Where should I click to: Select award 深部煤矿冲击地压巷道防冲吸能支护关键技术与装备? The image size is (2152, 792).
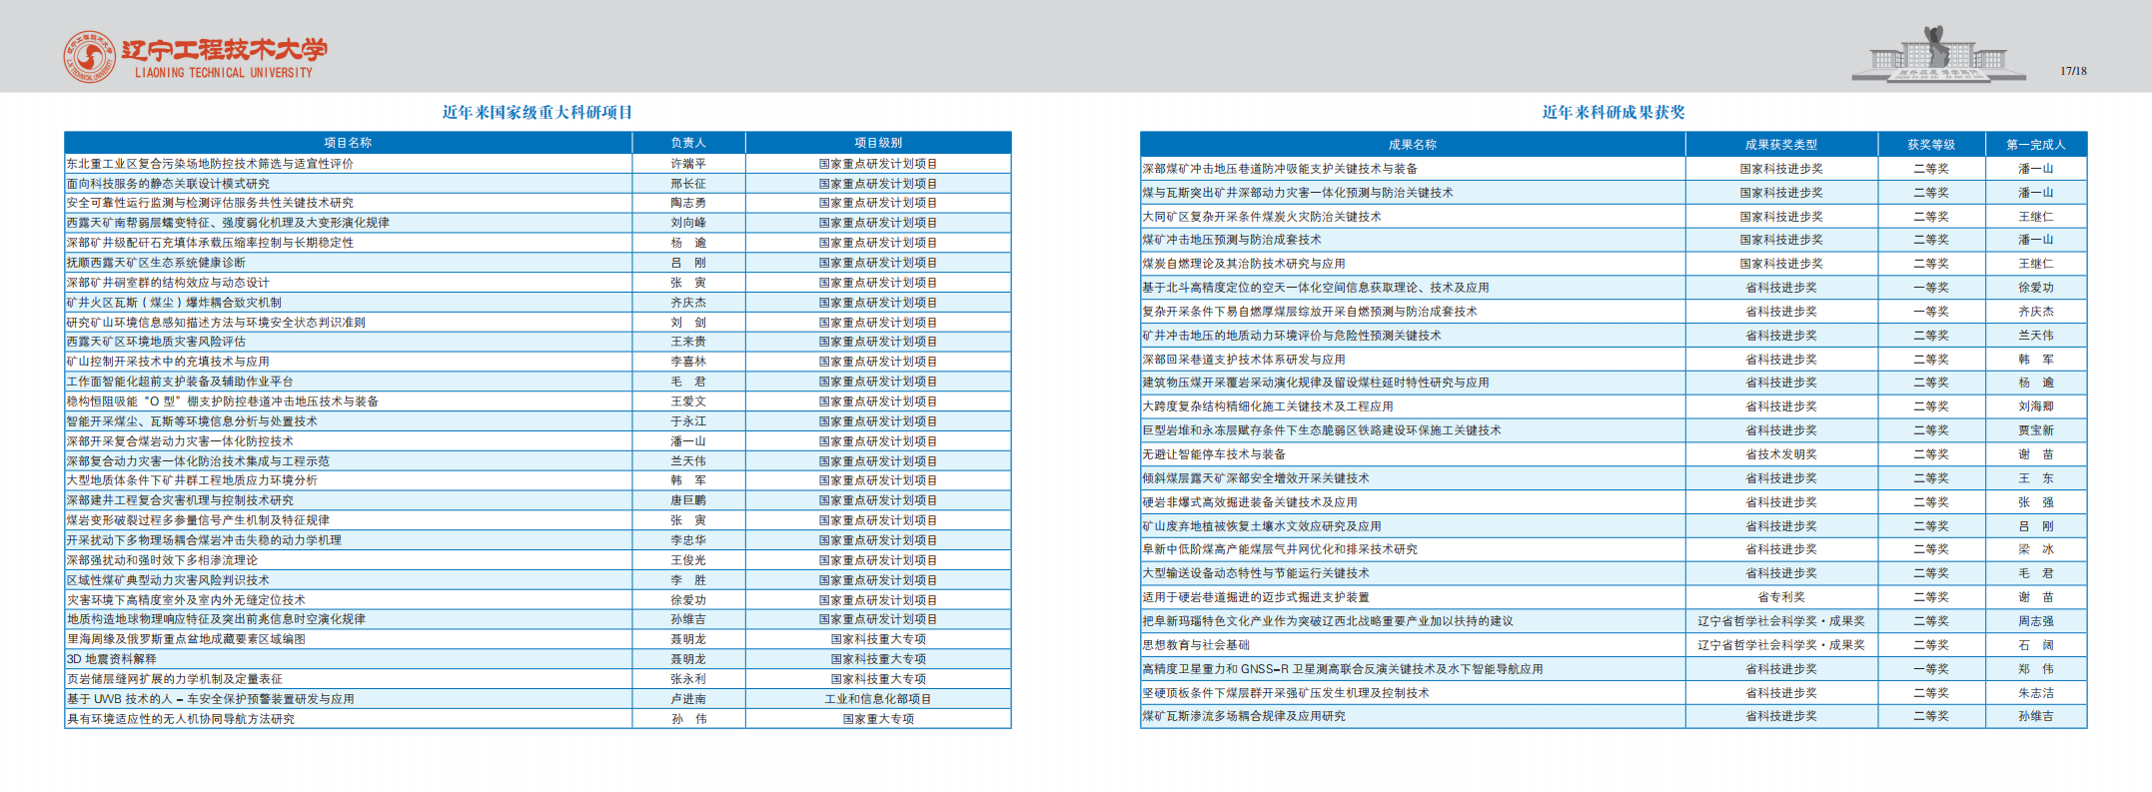pos(1280,169)
